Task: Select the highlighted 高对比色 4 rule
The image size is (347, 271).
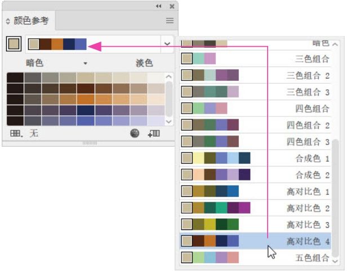Action: pyautogui.click(x=255, y=241)
